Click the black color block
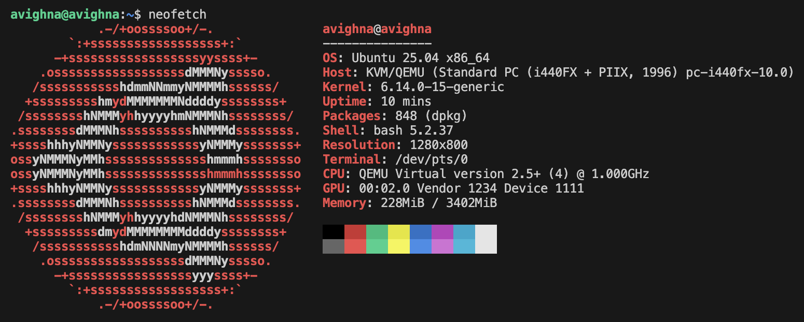This screenshot has width=804, height=322. [333, 231]
